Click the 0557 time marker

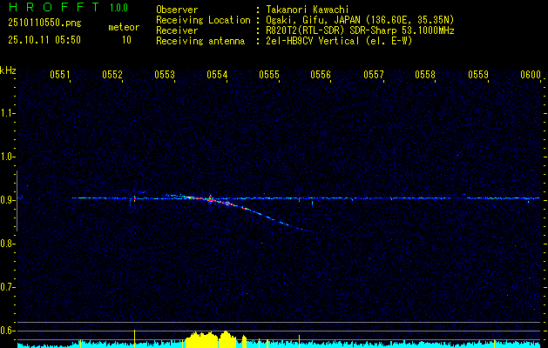[374, 76]
